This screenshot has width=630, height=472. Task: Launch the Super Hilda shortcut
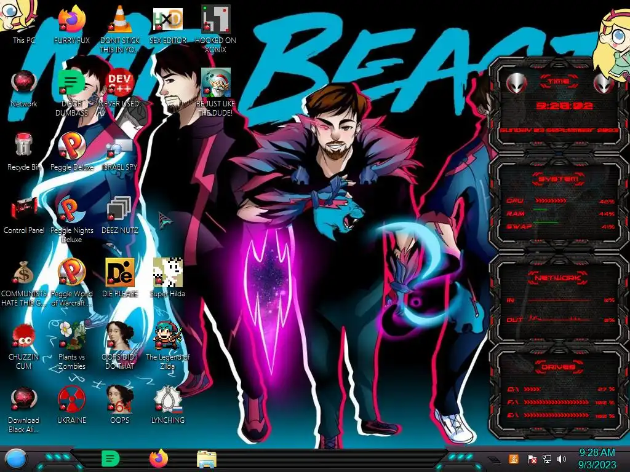(167, 278)
